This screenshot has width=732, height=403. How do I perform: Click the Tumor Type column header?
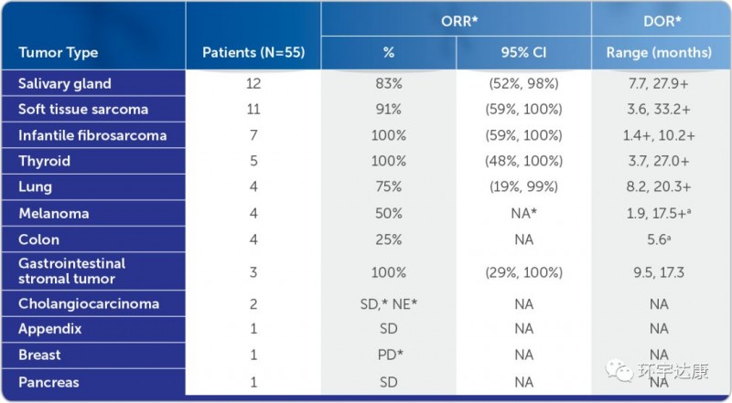point(58,52)
